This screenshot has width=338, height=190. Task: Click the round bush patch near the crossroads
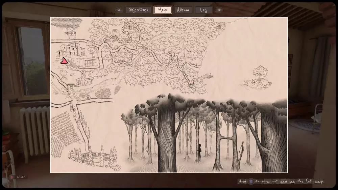point(103,93)
